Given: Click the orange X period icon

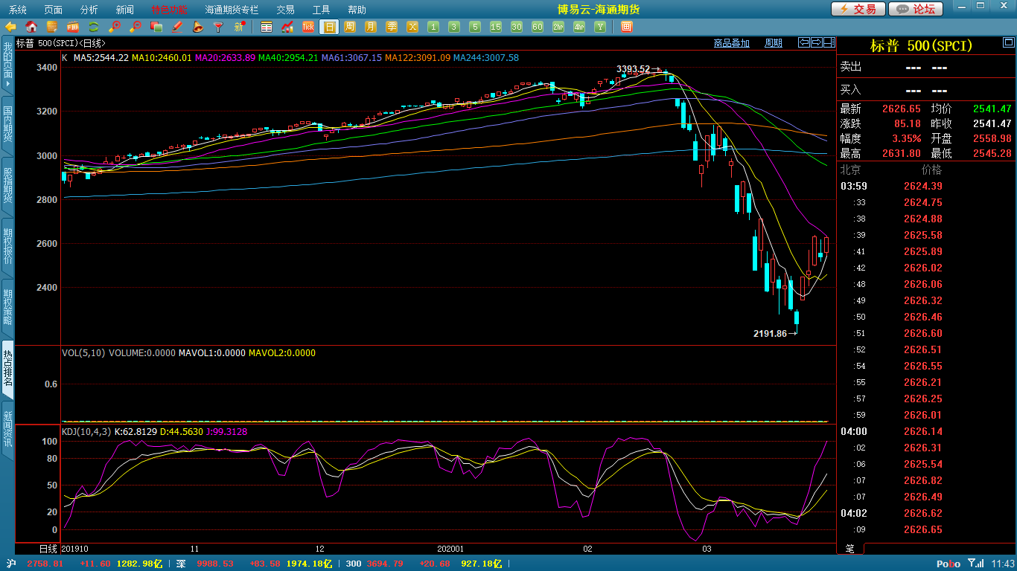Looking at the screenshot, I should pyautogui.click(x=412, y=27).
